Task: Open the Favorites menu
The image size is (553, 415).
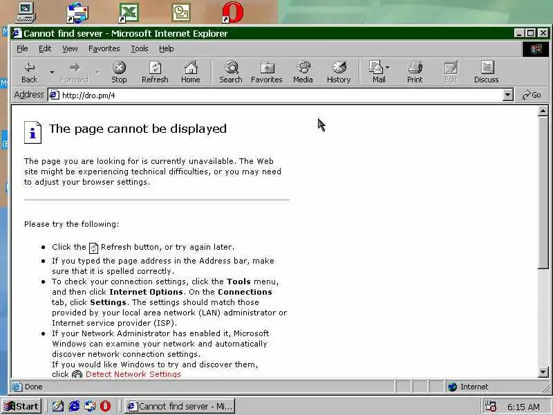Action: (104, 48)
